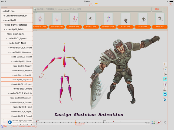Click the 尋找 search button
The height and width of the screenshot is (130, 174).
(157, 9)
